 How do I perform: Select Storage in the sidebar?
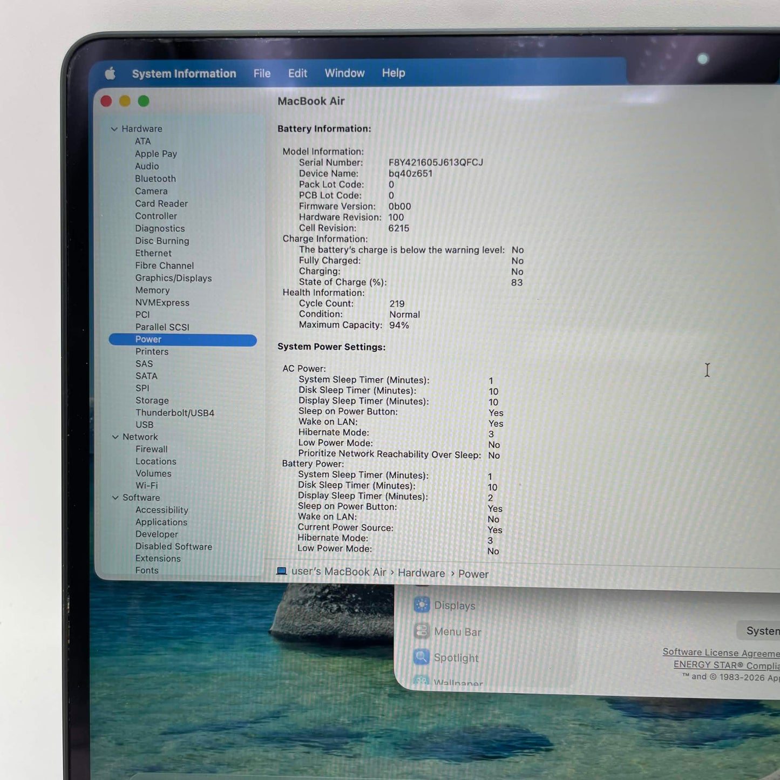click(x=152, y=401)
